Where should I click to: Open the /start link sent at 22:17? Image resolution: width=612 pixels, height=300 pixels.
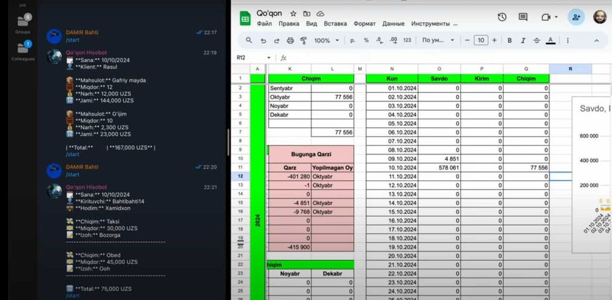coord(73,40)
